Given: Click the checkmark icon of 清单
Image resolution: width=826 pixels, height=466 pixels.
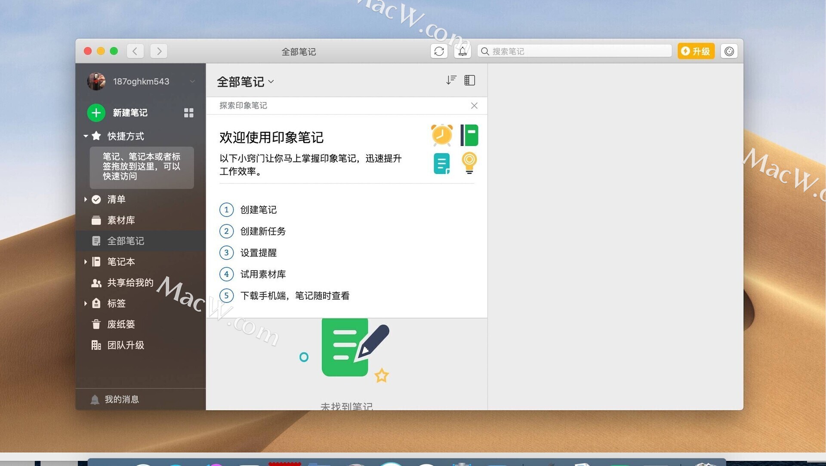Looking at the screenshot, I should (x=96, y=199).
